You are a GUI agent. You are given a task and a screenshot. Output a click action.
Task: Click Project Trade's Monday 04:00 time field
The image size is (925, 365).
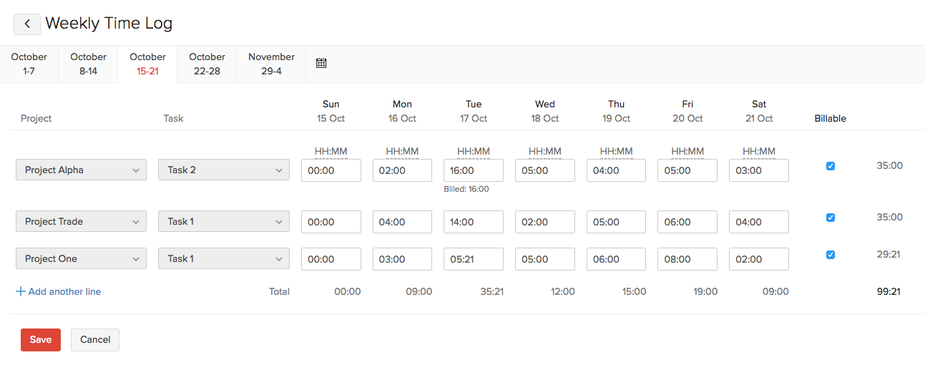(402, 223)
